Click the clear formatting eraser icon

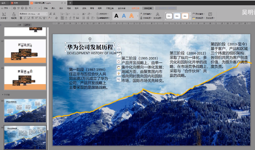click(56, 18)
